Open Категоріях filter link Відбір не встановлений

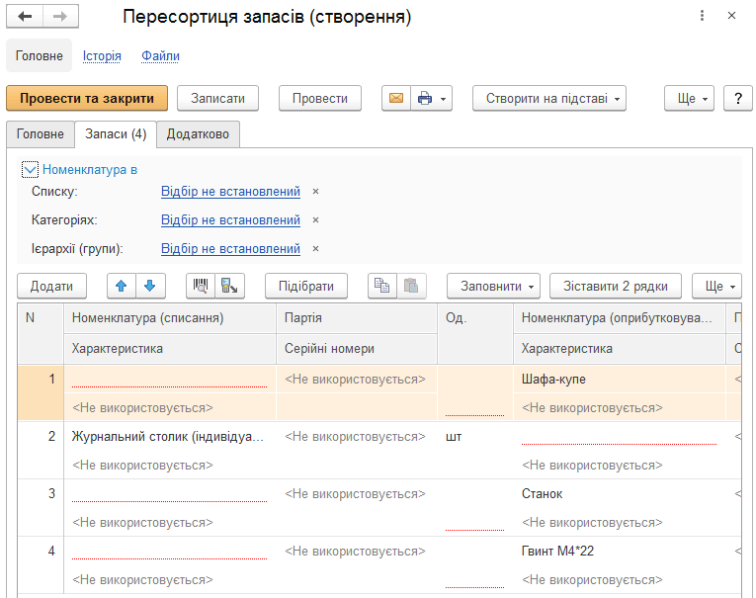click(x=230, y=219)
